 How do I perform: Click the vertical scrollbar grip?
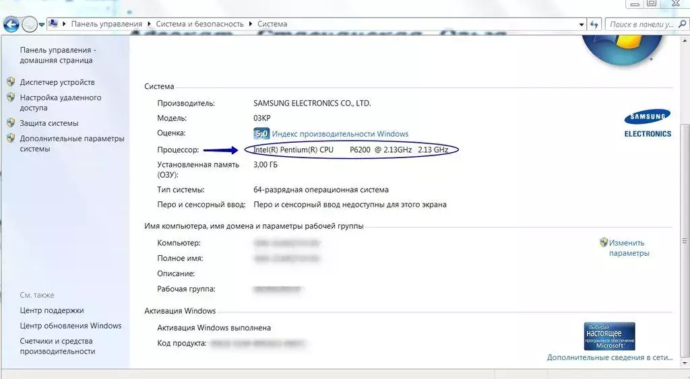685,241
